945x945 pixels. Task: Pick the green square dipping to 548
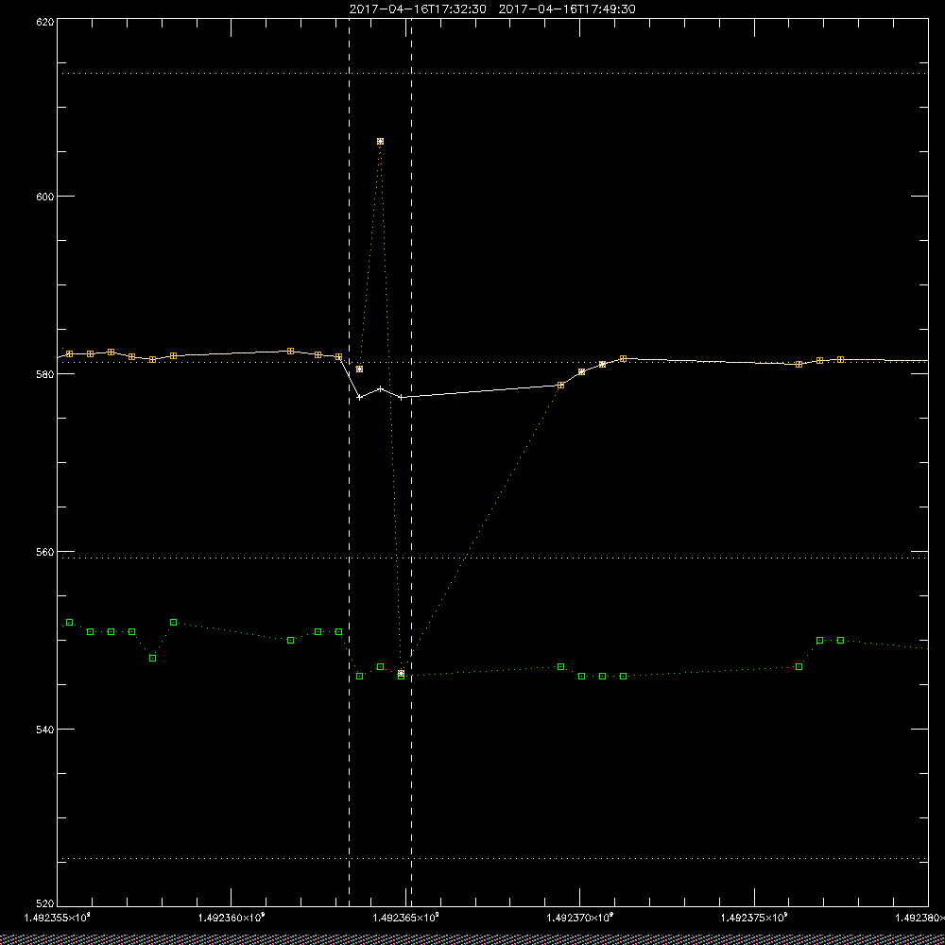pos(152,658)
